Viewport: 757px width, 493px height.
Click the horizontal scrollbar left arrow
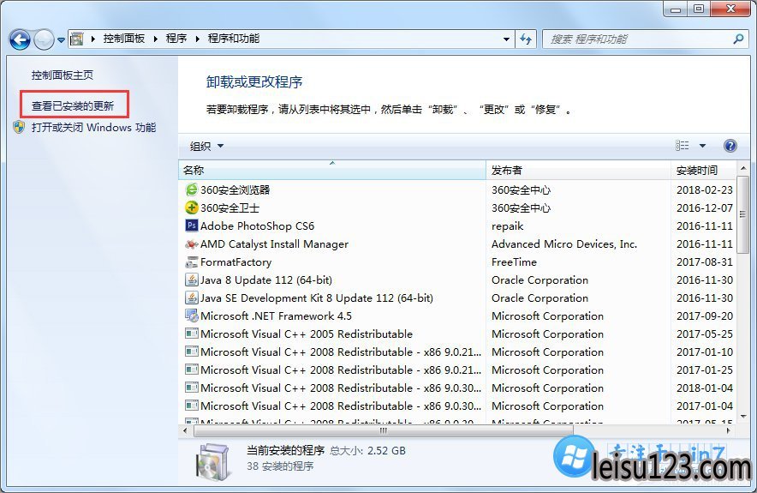(x=186, y=430)
